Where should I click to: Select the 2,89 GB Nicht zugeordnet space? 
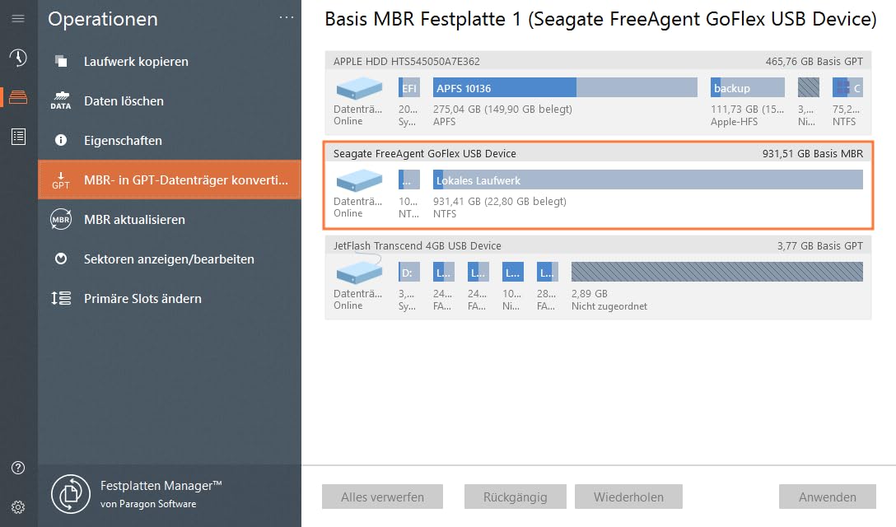coord(717,273)
